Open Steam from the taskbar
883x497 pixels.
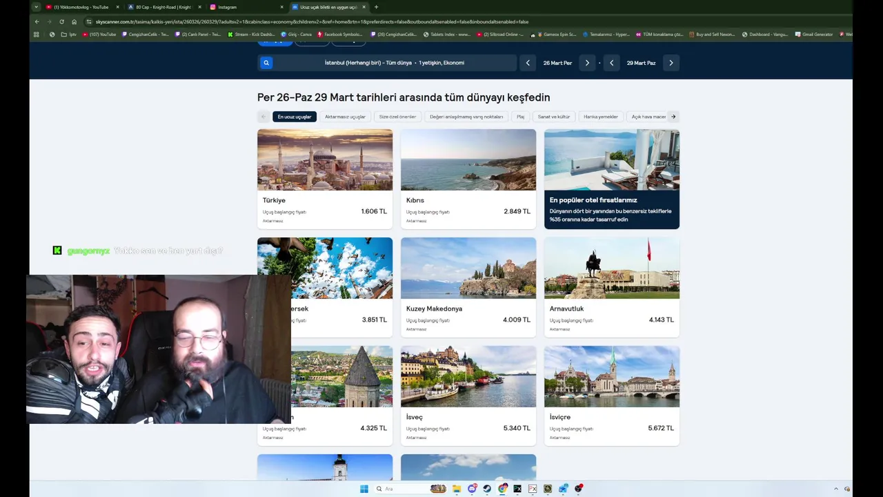(x=487, y=489)
